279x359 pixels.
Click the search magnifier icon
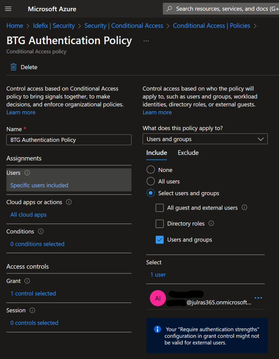(169, 9)
